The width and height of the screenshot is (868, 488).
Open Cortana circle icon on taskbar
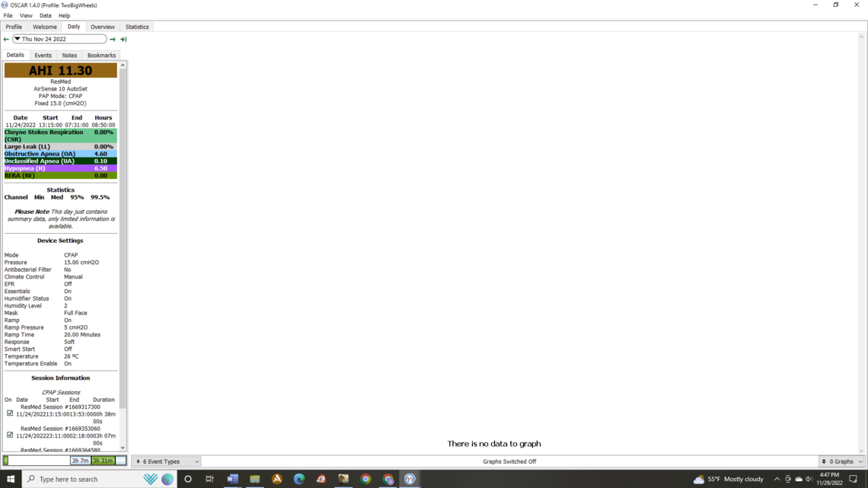click(x=187, y=479)
